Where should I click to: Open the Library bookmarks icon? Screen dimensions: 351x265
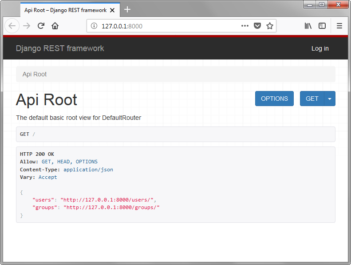(308, 26)
